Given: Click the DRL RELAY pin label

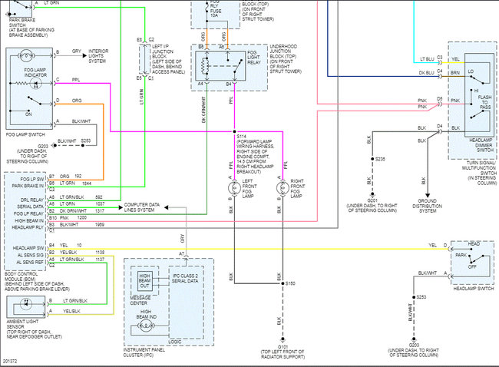Looking at the screenshot, I should click(32, 200).
